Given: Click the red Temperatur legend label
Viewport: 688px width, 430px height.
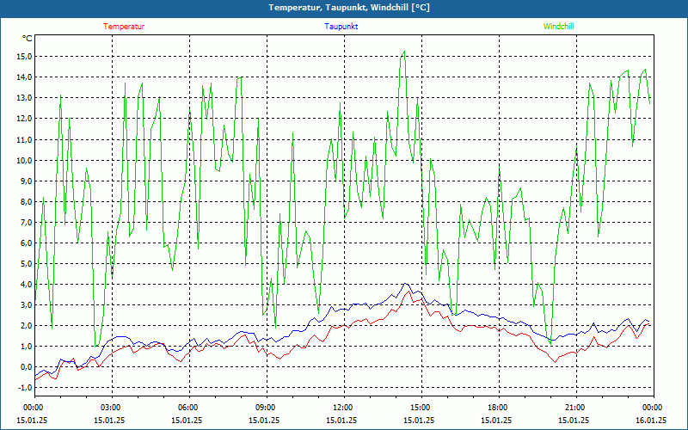Looking at the screenshot, I should tap(124, 26).
